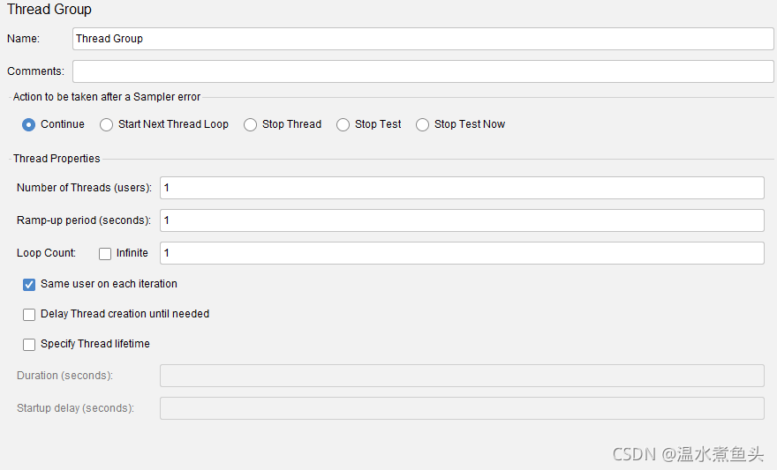This screenshot has width=777, height=470.
Task: Click the Startup delay (seconds) field
Action: click(461, 408)
